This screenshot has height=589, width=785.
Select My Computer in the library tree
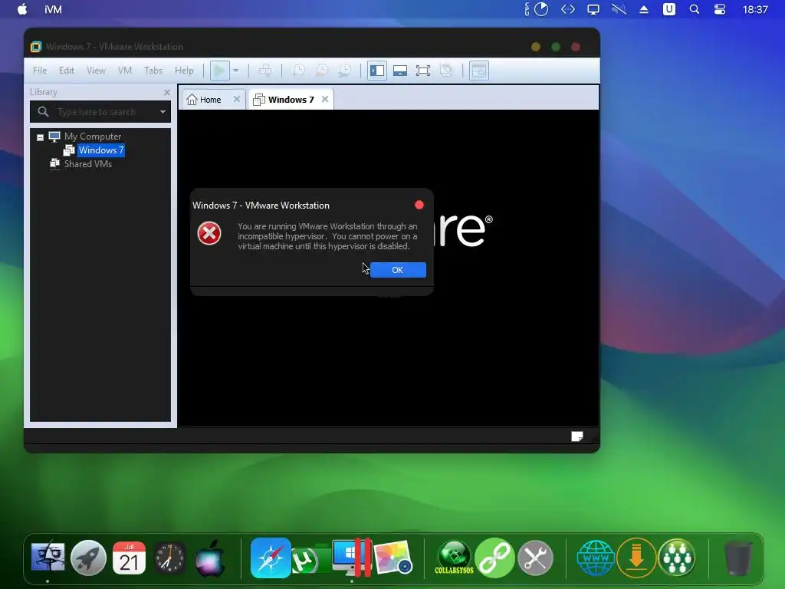(93, 137)
